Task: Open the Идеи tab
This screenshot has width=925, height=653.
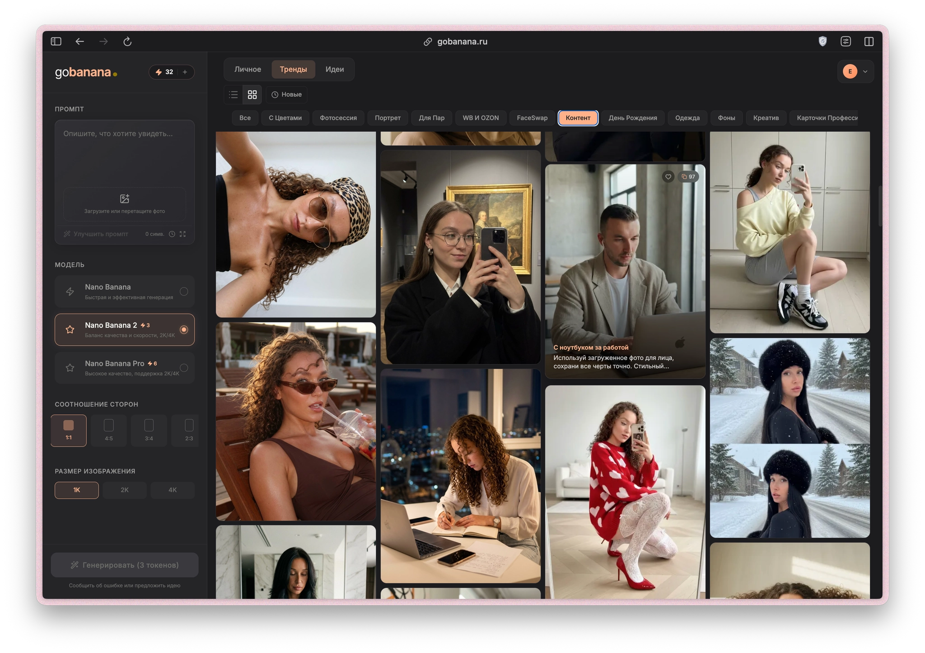Action: (x=335, y=69)
